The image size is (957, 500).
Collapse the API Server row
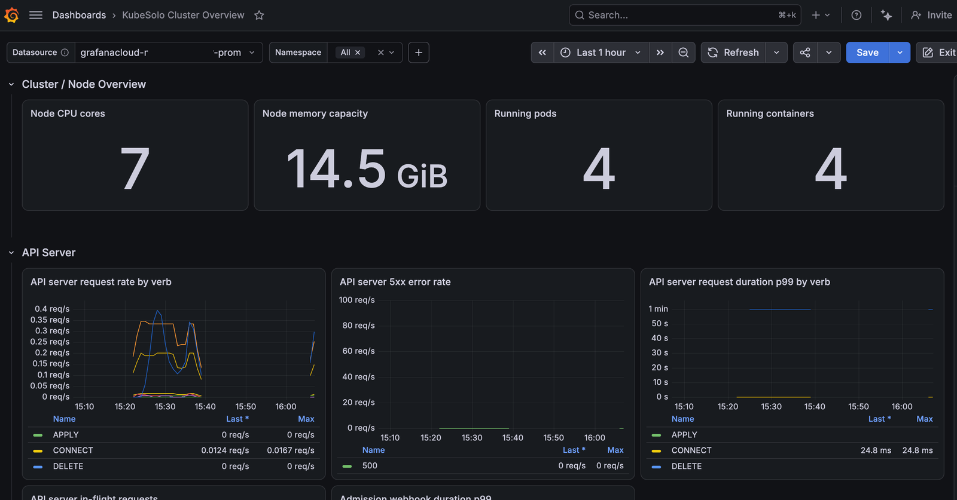coord(11,253)
